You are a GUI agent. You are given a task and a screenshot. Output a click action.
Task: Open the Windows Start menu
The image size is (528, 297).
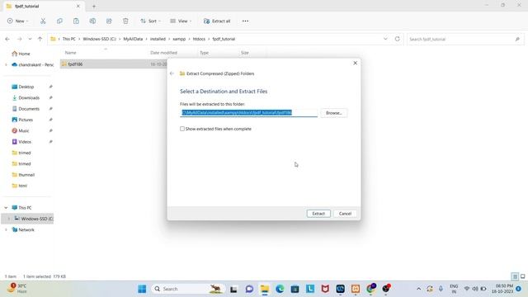coord(142,289)
